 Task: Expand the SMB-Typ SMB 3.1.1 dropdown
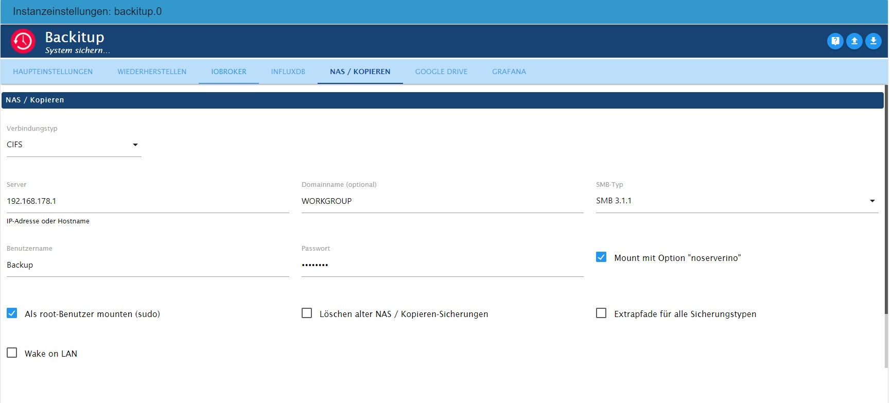[737, 201]
